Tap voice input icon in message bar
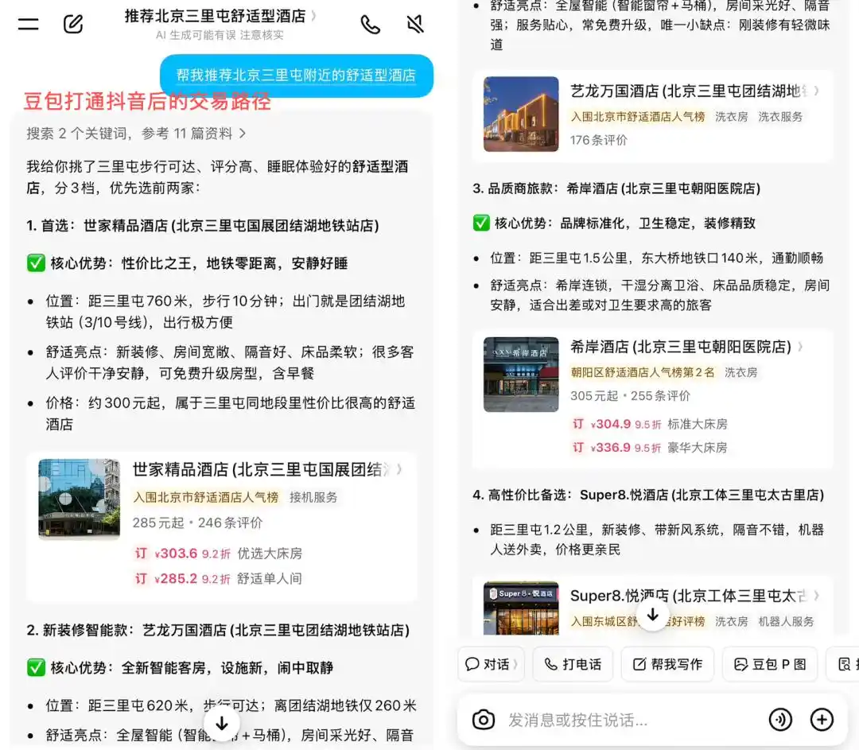This screenshot has width=859, height=750. (x=780, y=720)
